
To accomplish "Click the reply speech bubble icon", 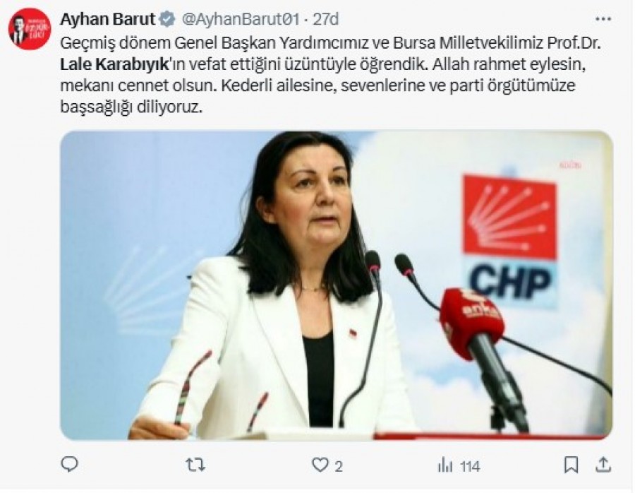I will 69,464.
